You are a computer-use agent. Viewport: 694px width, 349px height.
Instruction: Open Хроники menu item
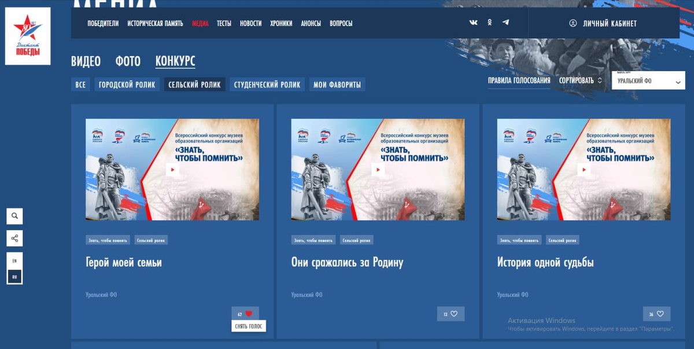tap(281, 23)
